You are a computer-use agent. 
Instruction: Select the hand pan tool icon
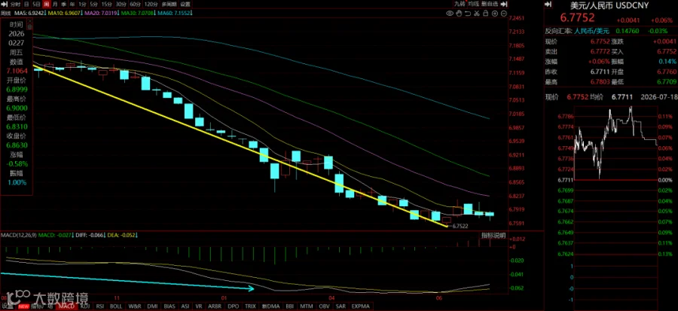tap(459, 14)
